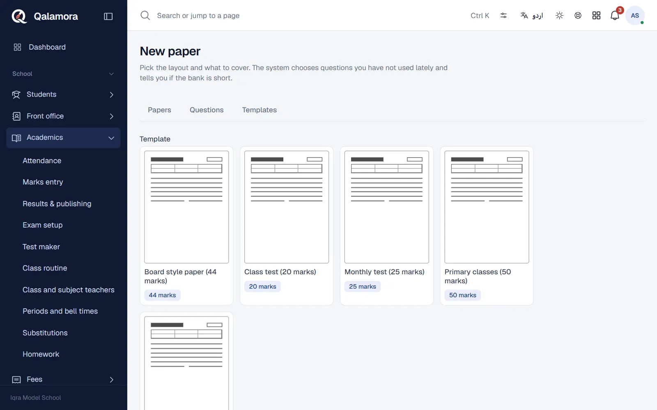Open the apps grid icon

coord(596,16)
